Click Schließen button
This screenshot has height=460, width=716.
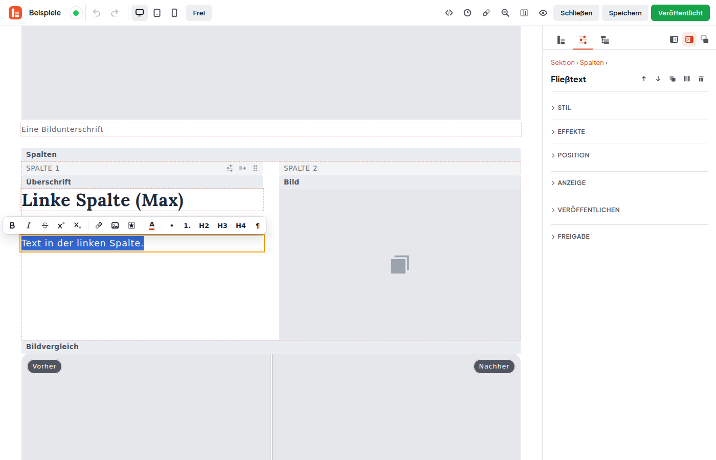click(576, 13)
